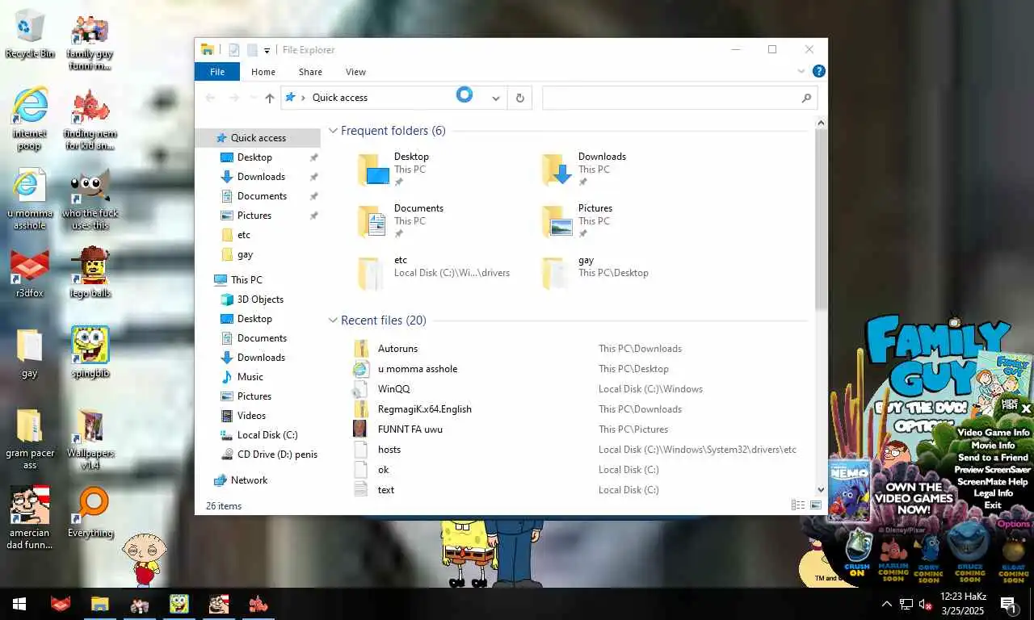Select 'Exit' in the Nemo screenmate menu
The height and width of the screenshot is (620, 1034).
click(x=993, y=505)
